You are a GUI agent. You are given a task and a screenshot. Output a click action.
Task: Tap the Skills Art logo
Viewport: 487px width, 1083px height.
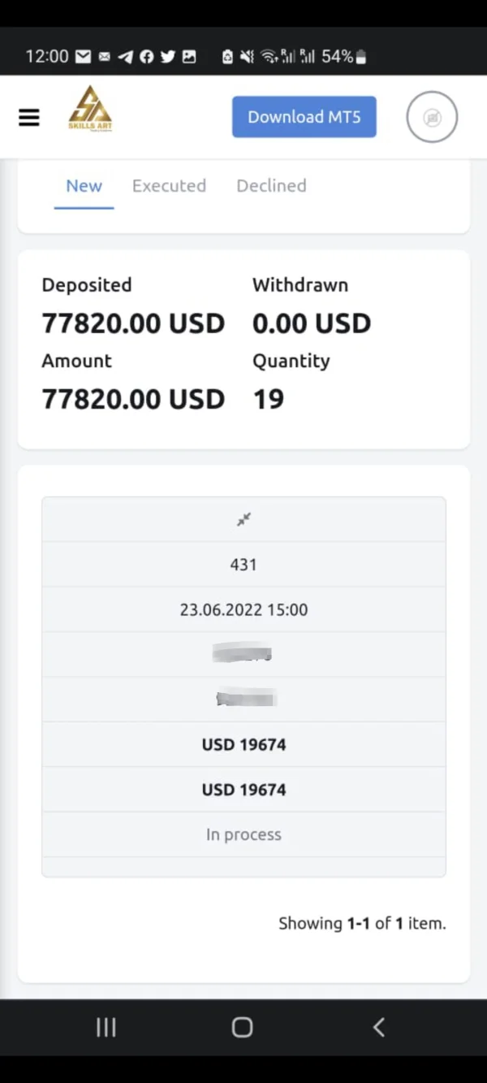tap(90, 109)
